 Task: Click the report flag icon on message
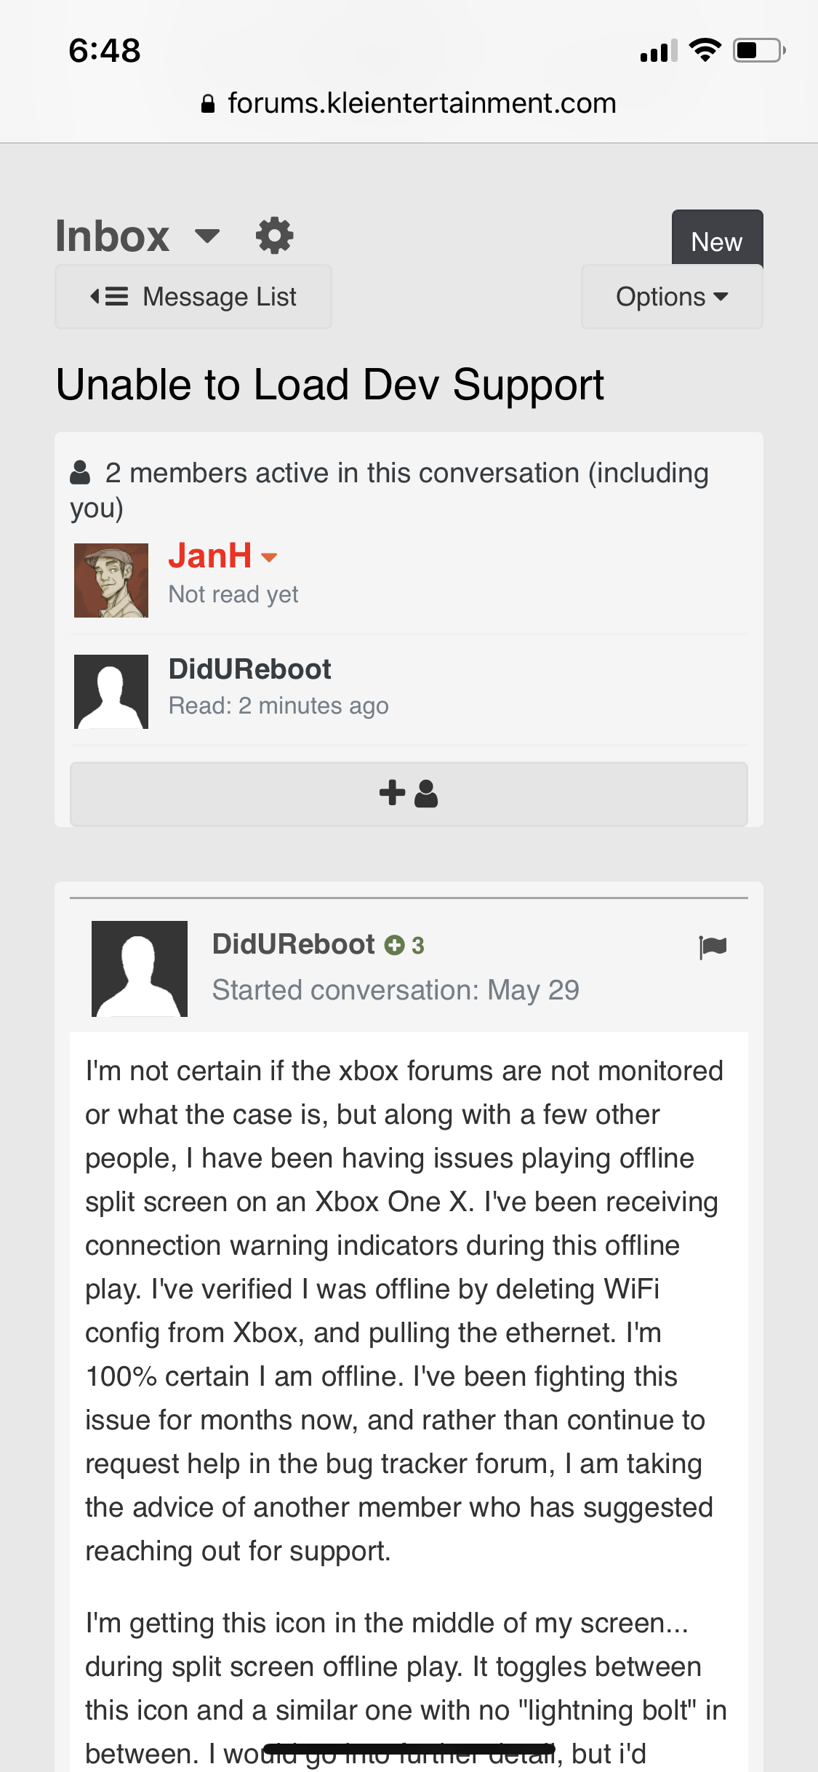pyautogui.click(x=713, y=946)
